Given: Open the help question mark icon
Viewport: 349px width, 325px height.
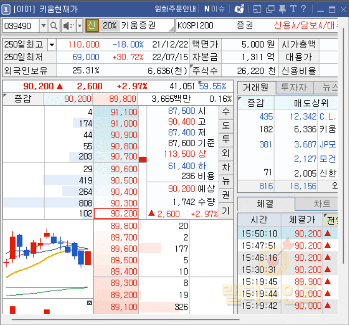Looking at the screenshot, I should 303,9.
